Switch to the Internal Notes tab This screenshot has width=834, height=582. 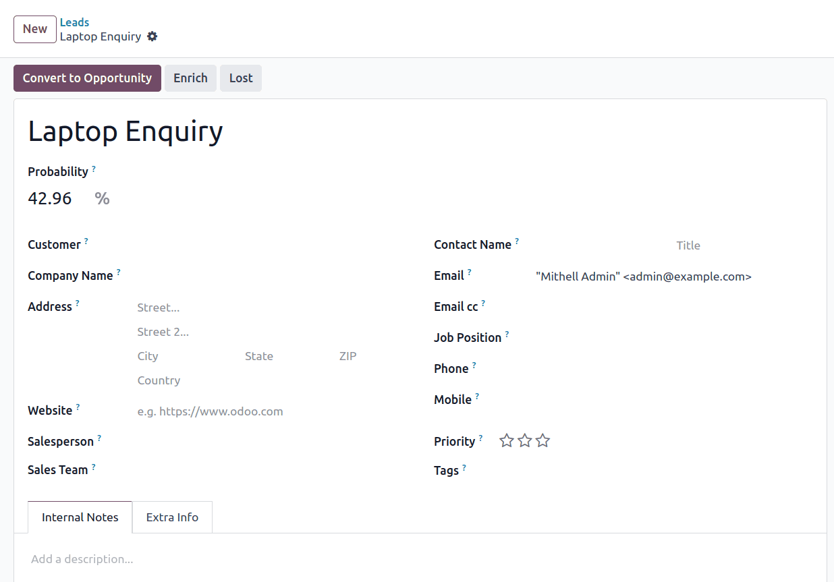tap(80, 517)
